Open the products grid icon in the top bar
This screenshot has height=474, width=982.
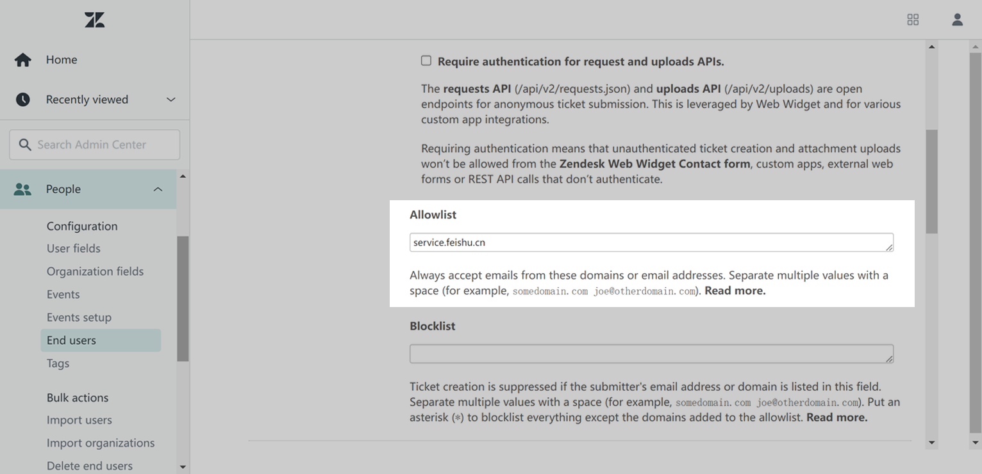(x=913, y=20)
